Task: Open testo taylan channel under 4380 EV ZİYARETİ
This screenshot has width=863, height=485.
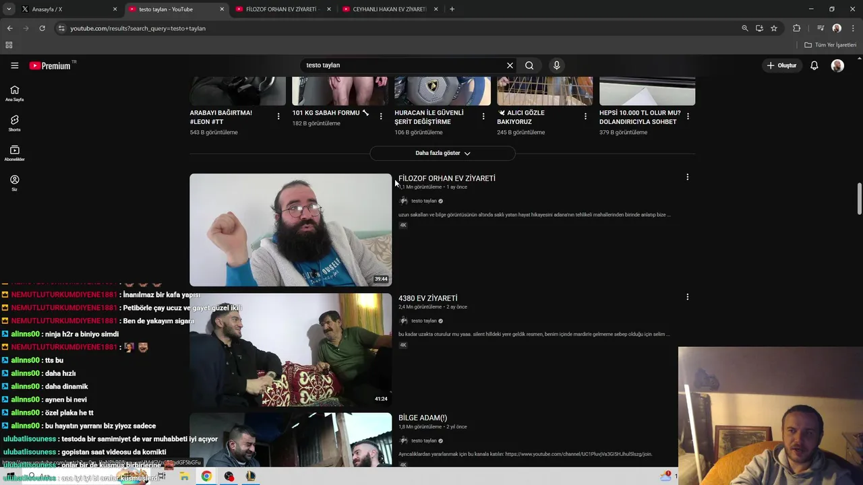Action: pos(424,321)
